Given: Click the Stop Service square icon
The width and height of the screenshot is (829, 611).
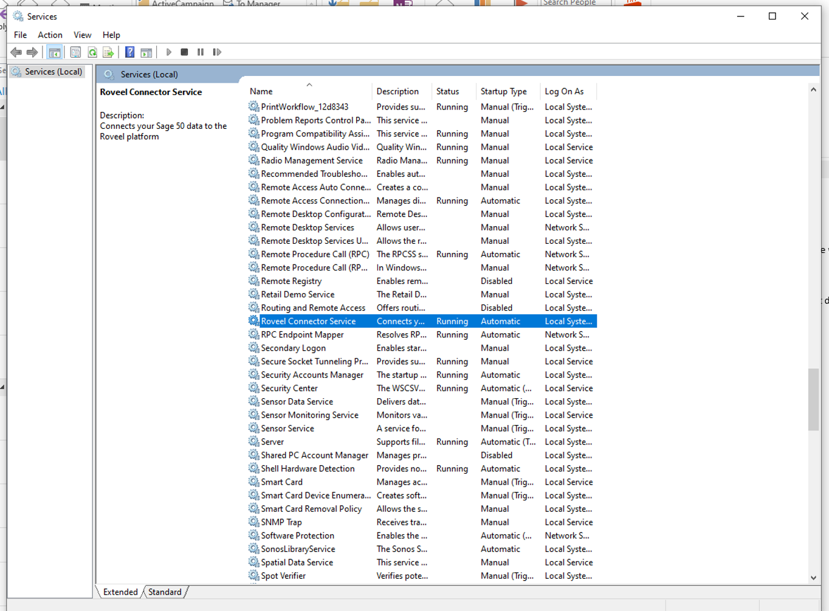Looking at the screenshot, I should point(184,52).
